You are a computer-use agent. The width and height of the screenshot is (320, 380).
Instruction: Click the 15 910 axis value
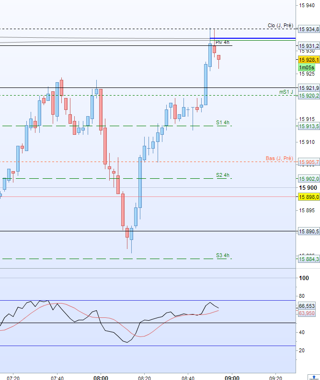click(307, 142)
